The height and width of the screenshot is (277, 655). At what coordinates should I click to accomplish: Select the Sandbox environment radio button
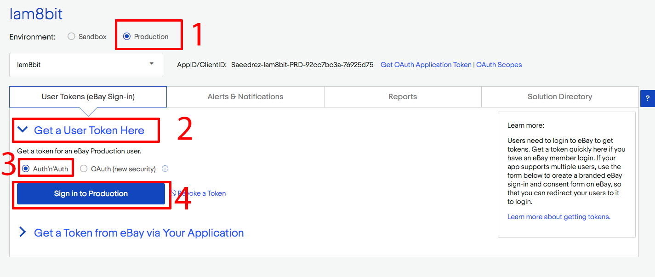[71, 37]
